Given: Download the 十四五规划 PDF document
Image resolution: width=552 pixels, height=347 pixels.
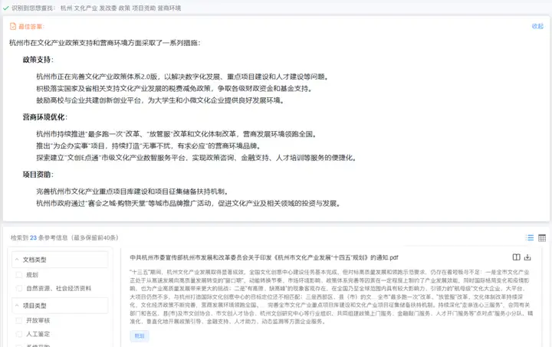Looking at the screenshot, I should [x=527, y=257].
